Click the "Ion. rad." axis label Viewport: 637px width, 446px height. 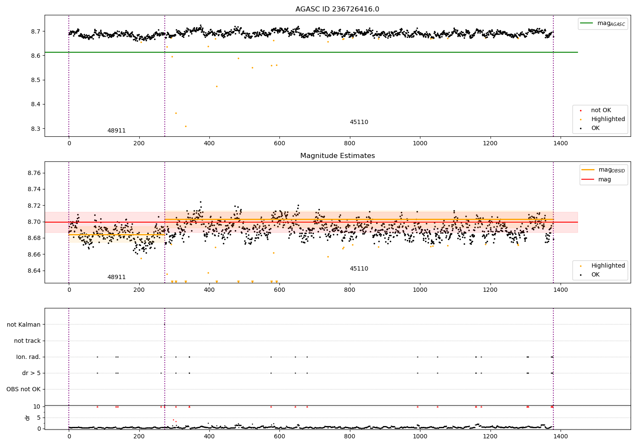(28, 357)
